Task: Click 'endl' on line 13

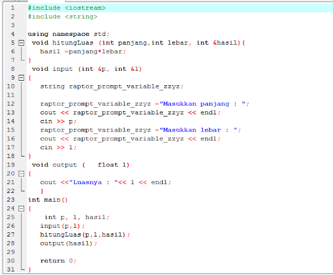Action: coord(208,112)
